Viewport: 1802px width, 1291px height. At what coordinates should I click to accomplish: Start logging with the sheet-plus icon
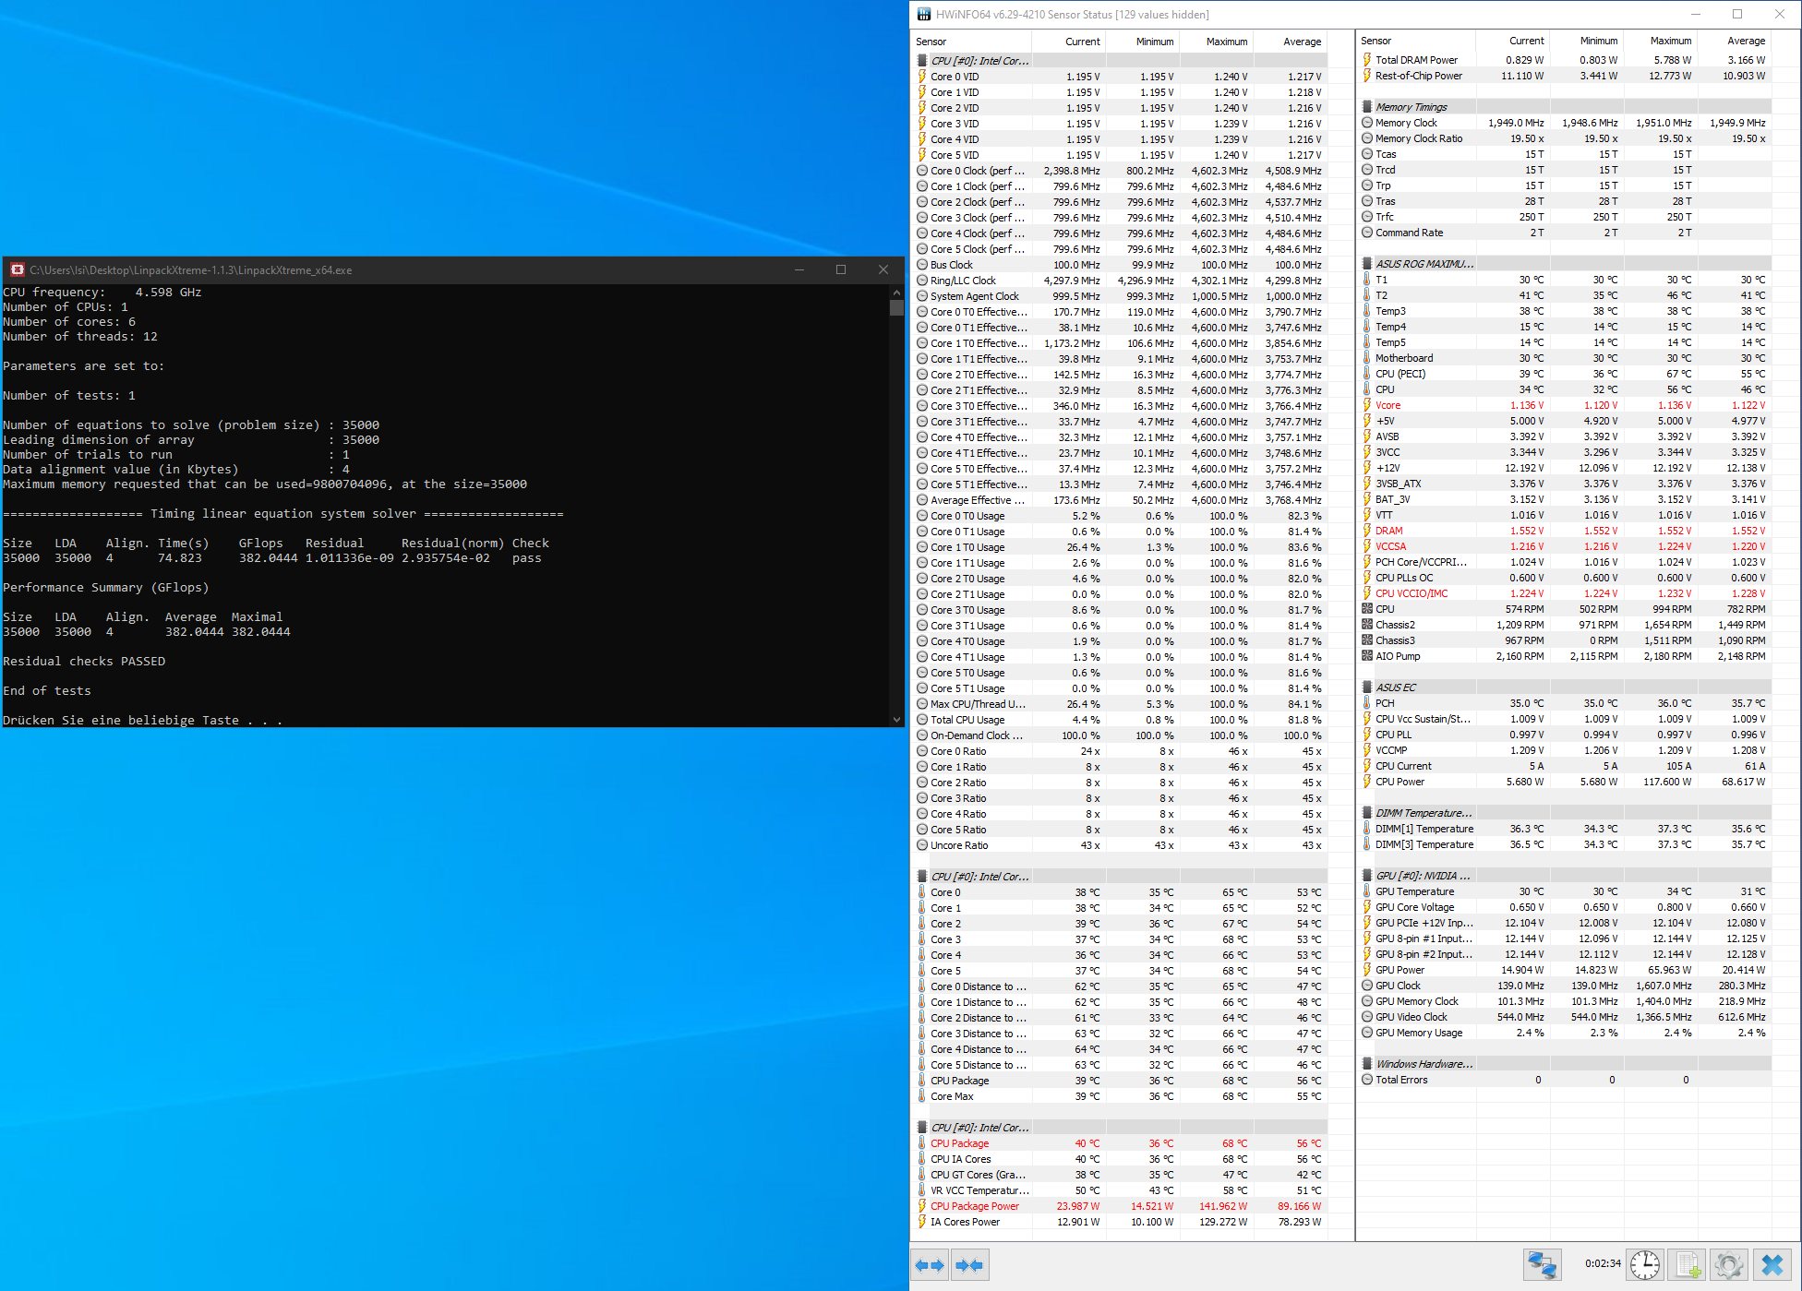click(x=1688, y=1264)
